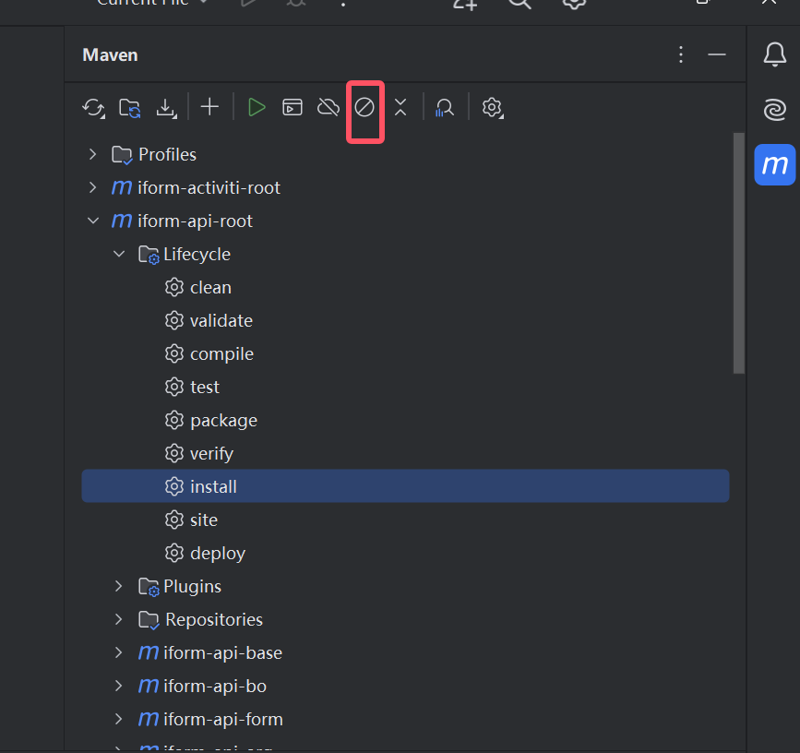Expand the Plugins folder
The width and height of the screenshot is (800, 753).
pyautogui.click(x=118, y=586)
